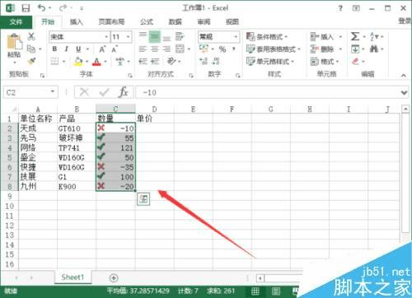The image size is (412, 298).
Task: Apply Comma Style format
Action: click(x=234, y=49)
